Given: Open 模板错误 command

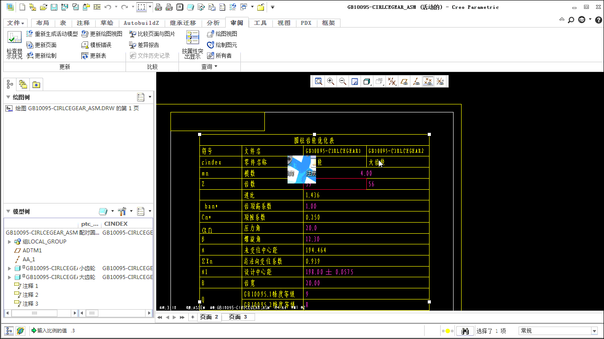Looking at the screenshot, I should pos(96,45).
